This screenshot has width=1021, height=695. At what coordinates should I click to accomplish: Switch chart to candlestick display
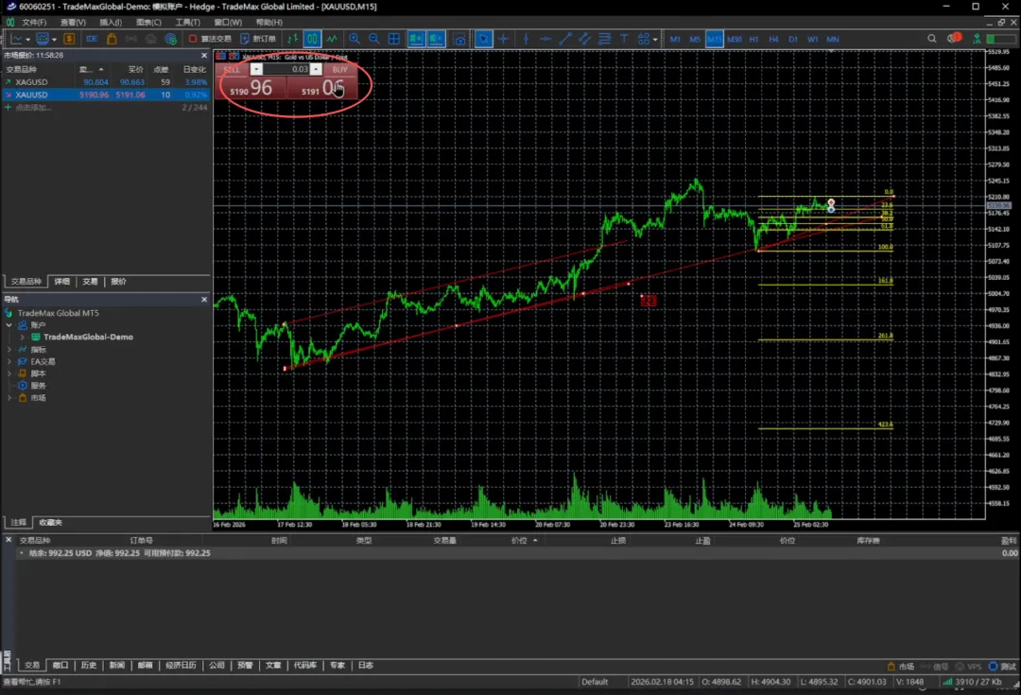coord(312,39)
